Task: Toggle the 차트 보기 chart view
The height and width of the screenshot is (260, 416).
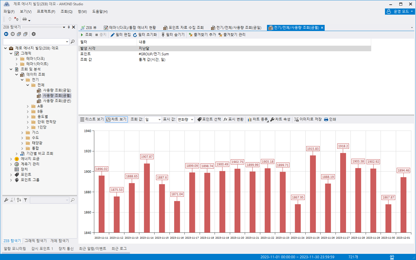Action: [x=116, y=119]
